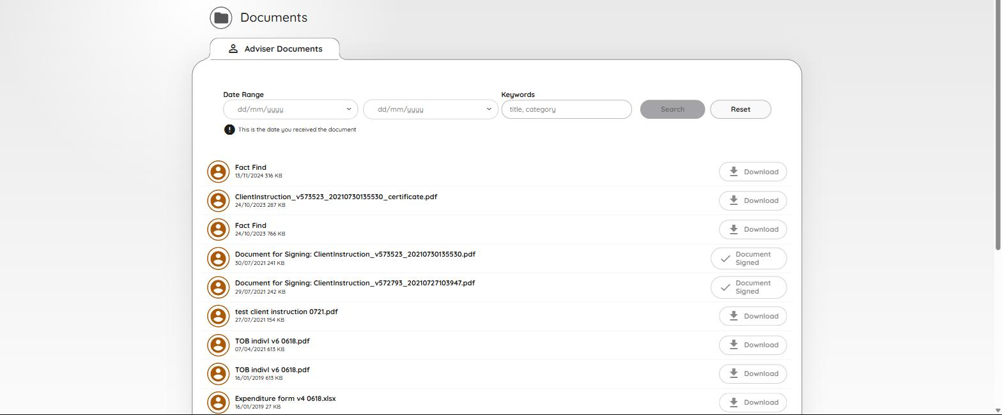Select Document for Signing ClientInstruction_v573523 title
This screenshot has height=415, width=1002.
point(355,254)
